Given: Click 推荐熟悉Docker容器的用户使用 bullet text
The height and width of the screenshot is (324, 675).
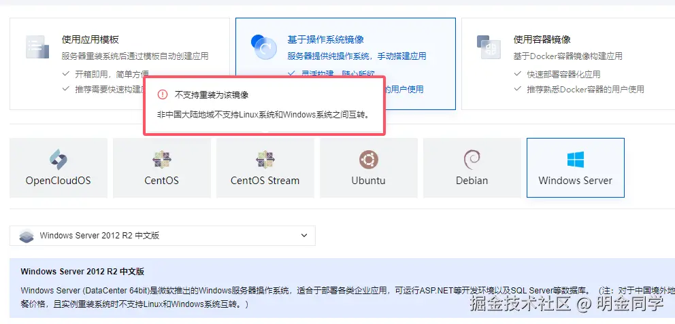Looking at the screenshot, I should [585, 90].
